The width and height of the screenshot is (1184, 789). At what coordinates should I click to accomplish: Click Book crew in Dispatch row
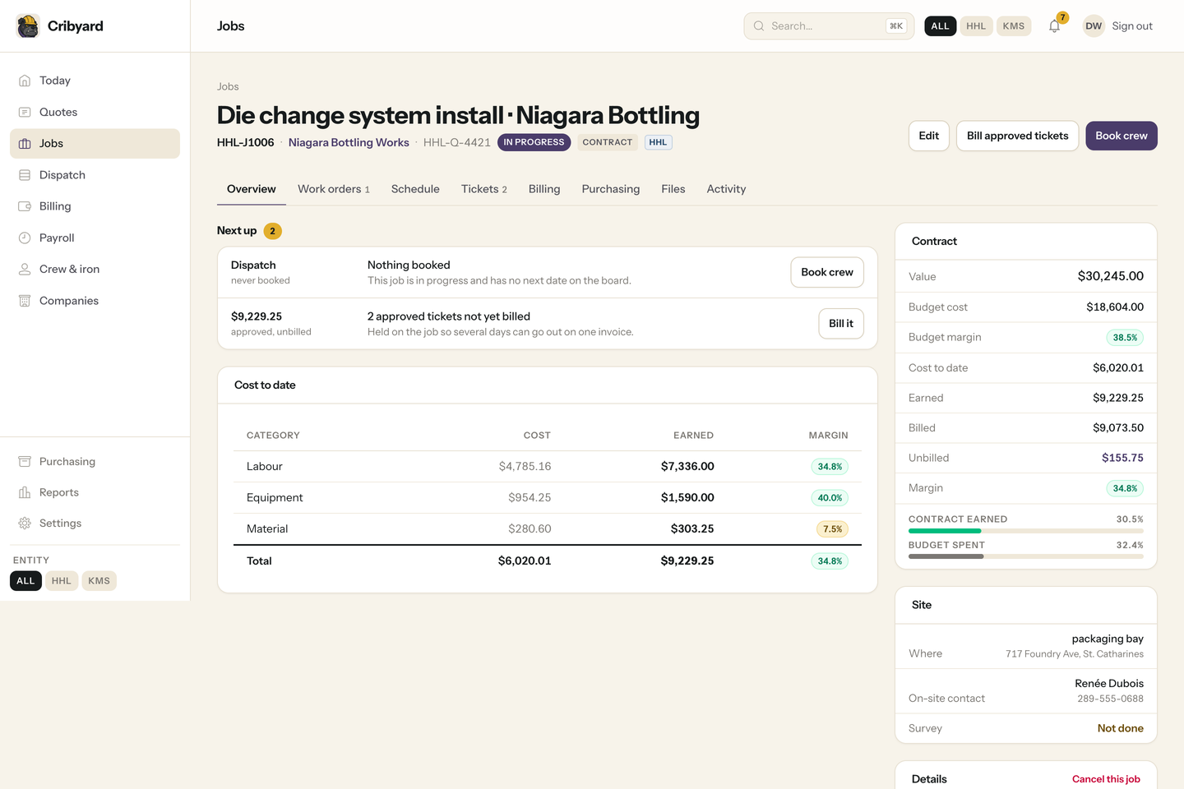pyautogui.click(x=827, y=272)
